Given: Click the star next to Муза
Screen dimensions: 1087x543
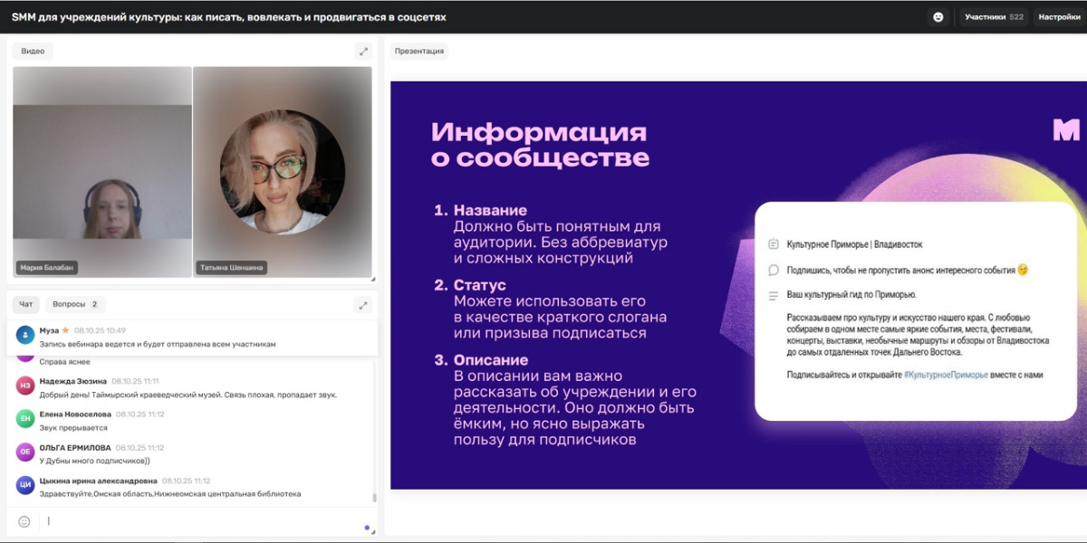Looking at the screenshot, I should (65, 330).
